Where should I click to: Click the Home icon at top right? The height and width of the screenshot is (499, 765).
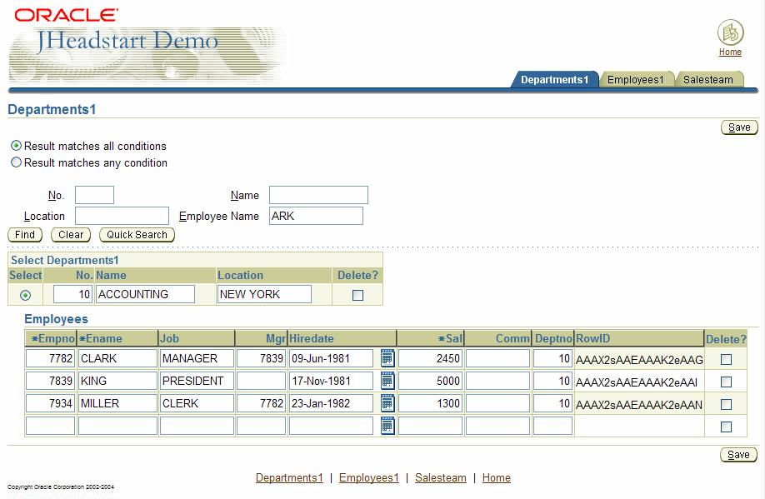pos(730,34)
